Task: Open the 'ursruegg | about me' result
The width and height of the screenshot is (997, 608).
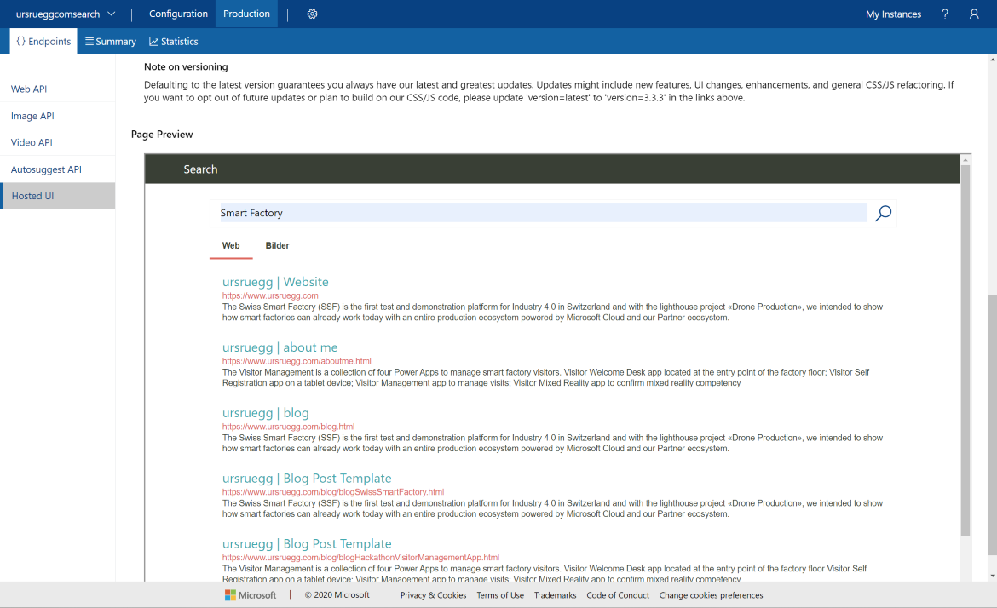Action: pyautogui.click(x=280, y=347)
